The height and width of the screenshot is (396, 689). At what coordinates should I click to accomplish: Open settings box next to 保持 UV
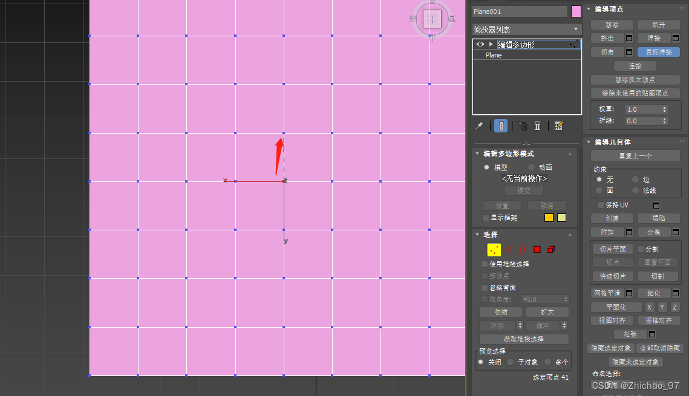pos(656,206)
